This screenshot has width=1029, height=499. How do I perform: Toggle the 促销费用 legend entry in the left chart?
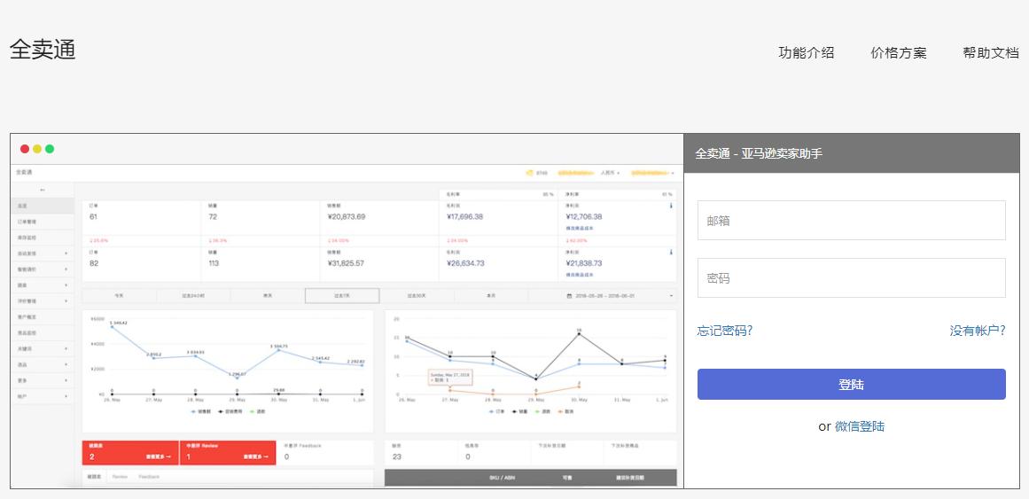(x=230, y=411)
